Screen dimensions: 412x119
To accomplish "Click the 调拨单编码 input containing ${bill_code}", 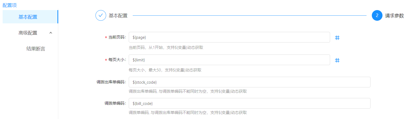I will pyautogui.click(x=249, y=103).
